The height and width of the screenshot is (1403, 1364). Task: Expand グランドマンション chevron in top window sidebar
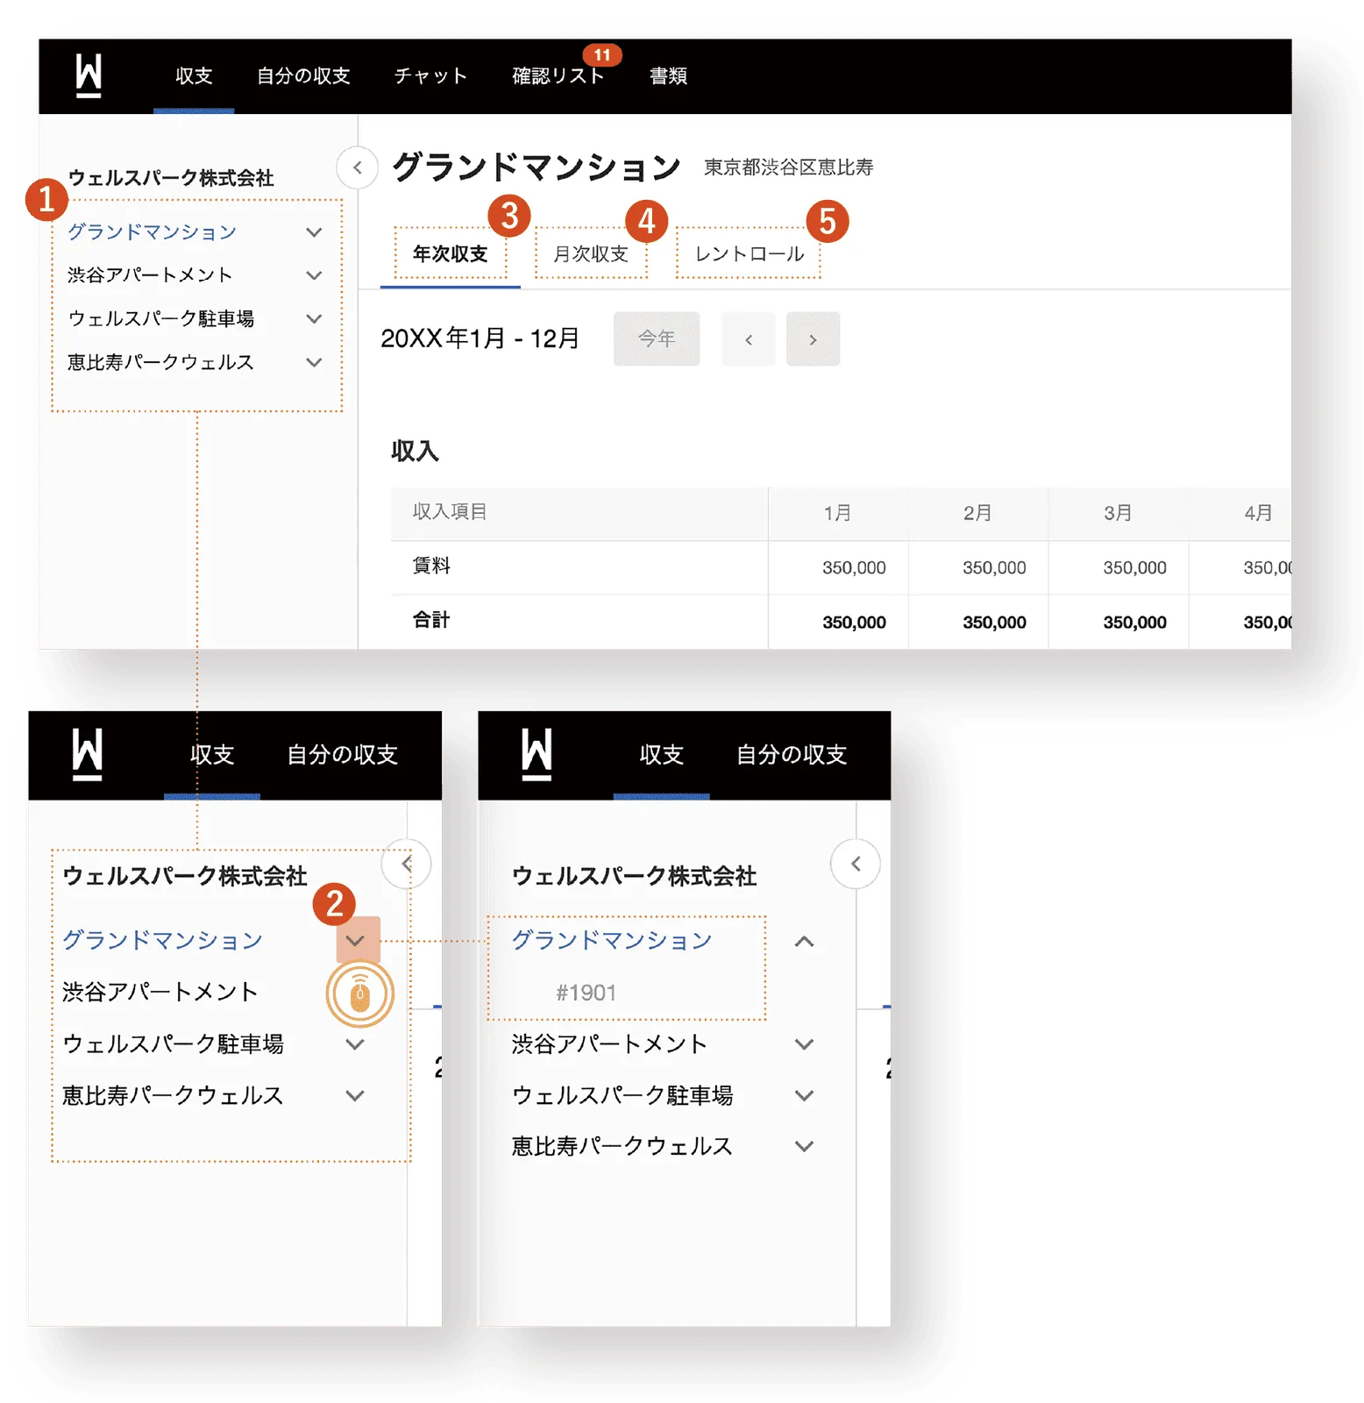(314, 232)
